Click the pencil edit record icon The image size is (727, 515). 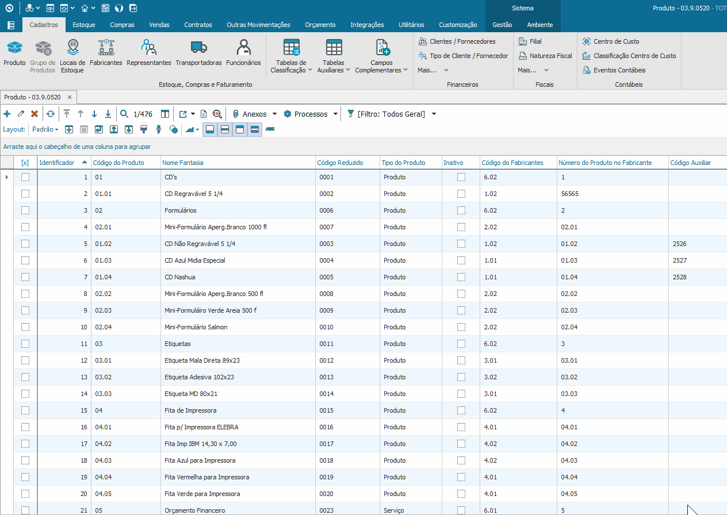tap(21, 114)
